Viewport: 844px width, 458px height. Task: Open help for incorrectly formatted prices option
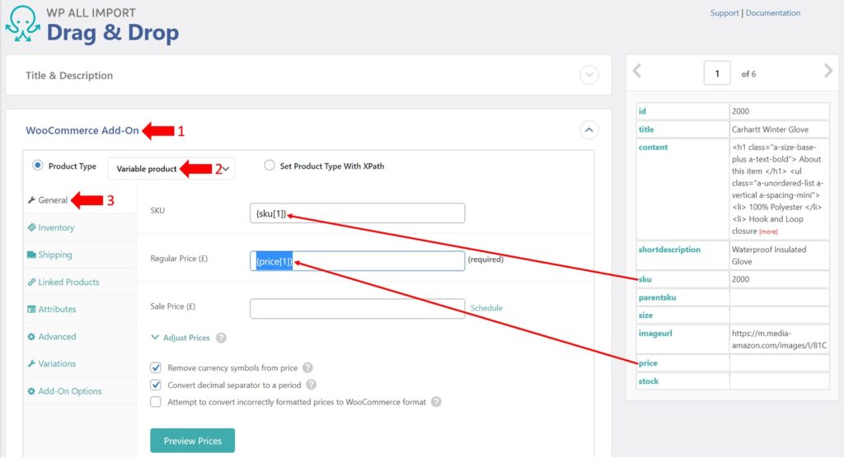pyautogui.click(x=436, y=402)
